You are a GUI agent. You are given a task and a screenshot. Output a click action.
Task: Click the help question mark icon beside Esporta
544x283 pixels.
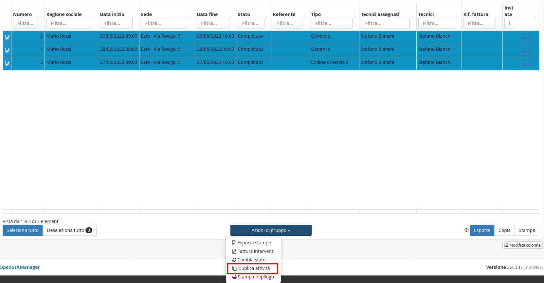click(466, 230)
